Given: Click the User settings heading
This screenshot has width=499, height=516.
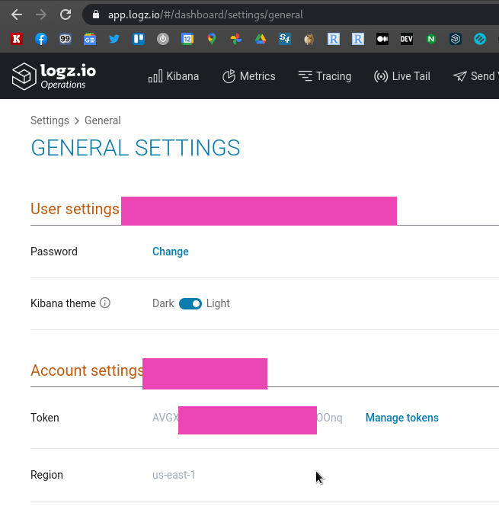Looking at the screenshot, I should click(75, 209).
